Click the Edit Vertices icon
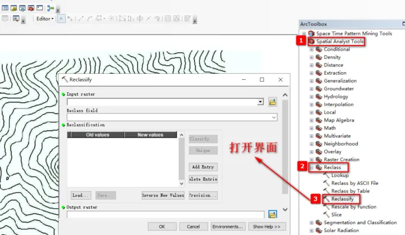405x235 pixels. click(122, 19)
